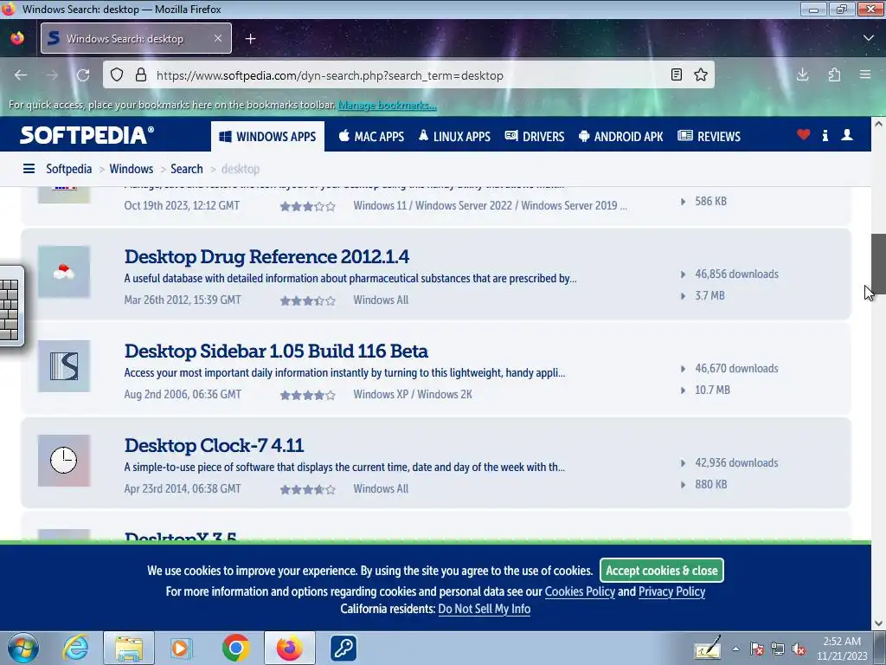This screenshot has height=665, width=886.
Task: Click star rating of Desktop Clock-7
Action: (308, 490)
